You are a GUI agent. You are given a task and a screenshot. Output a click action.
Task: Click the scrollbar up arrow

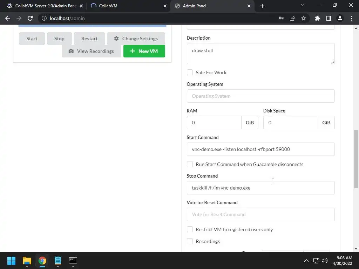(x=356, y=28)
